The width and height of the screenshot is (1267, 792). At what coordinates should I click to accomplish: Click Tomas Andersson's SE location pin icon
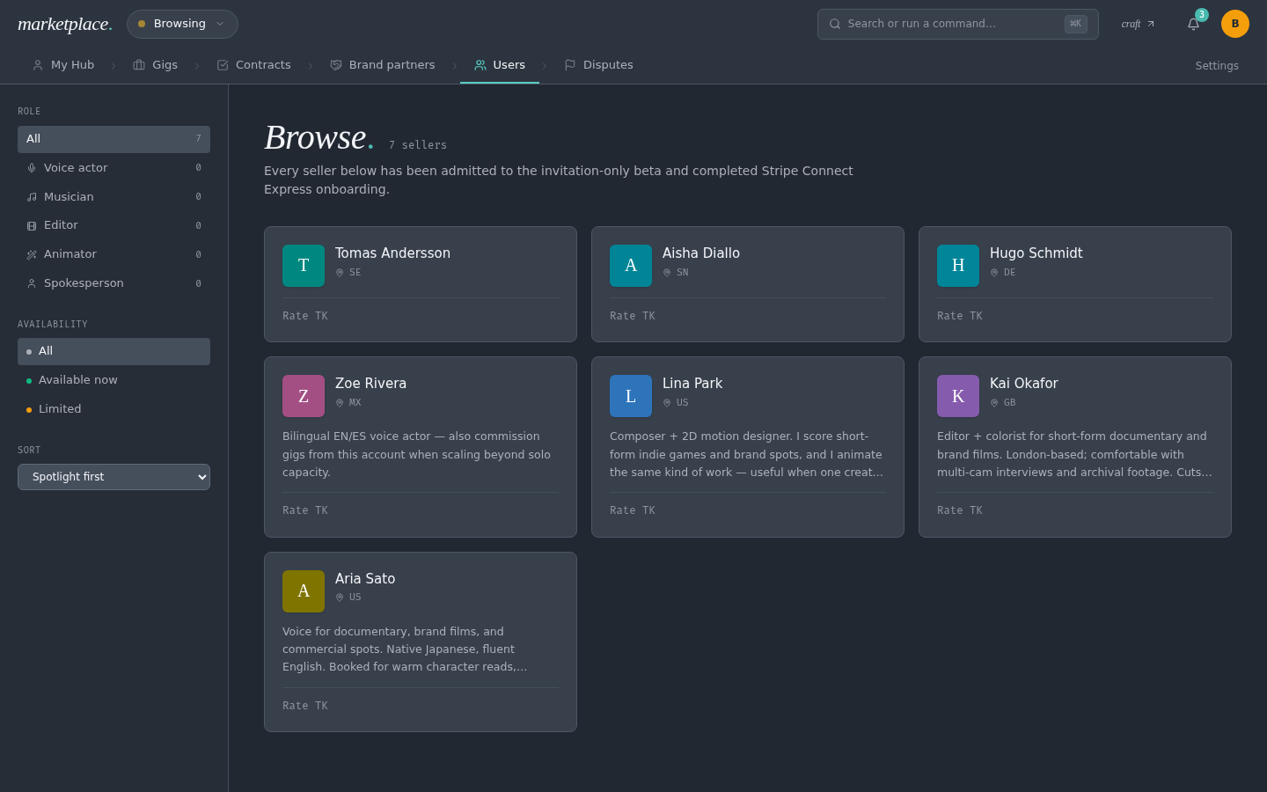pos(340,273)
